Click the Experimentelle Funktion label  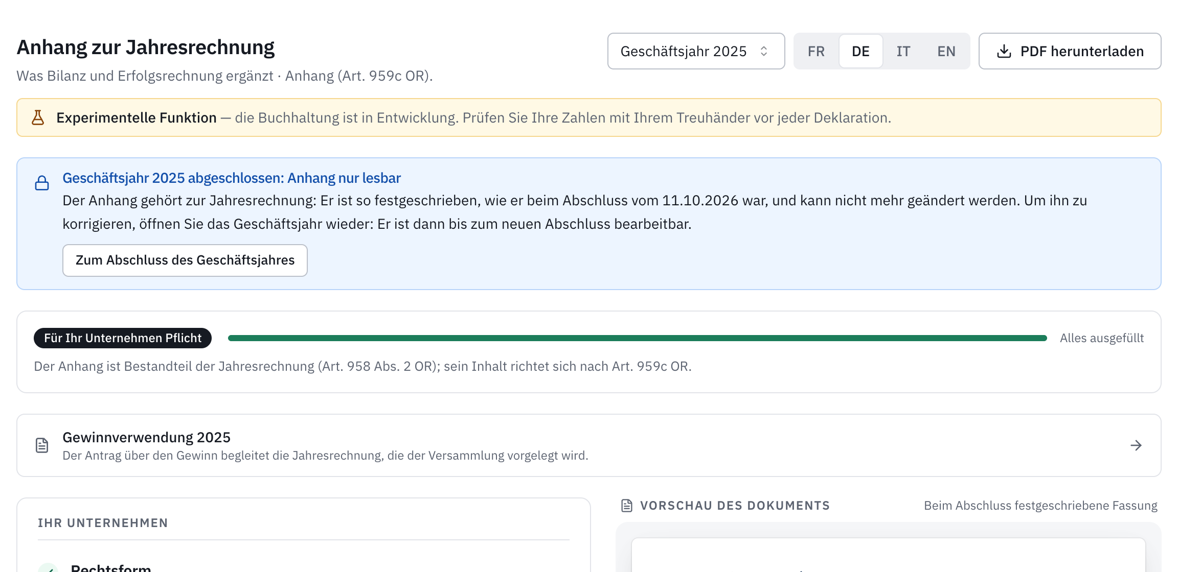point(137,117)
